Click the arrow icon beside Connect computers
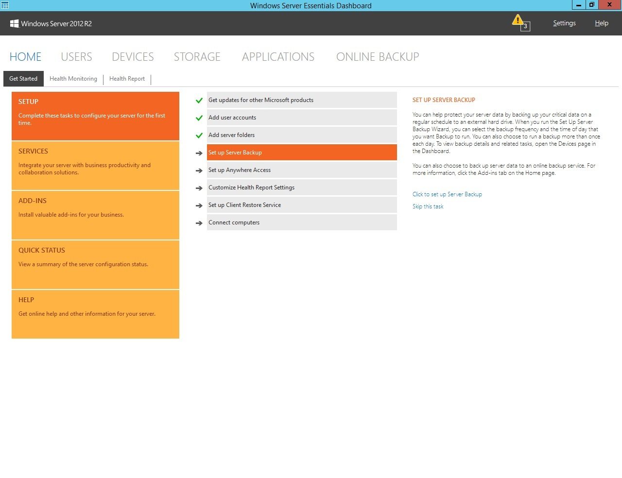 point(199,223)
